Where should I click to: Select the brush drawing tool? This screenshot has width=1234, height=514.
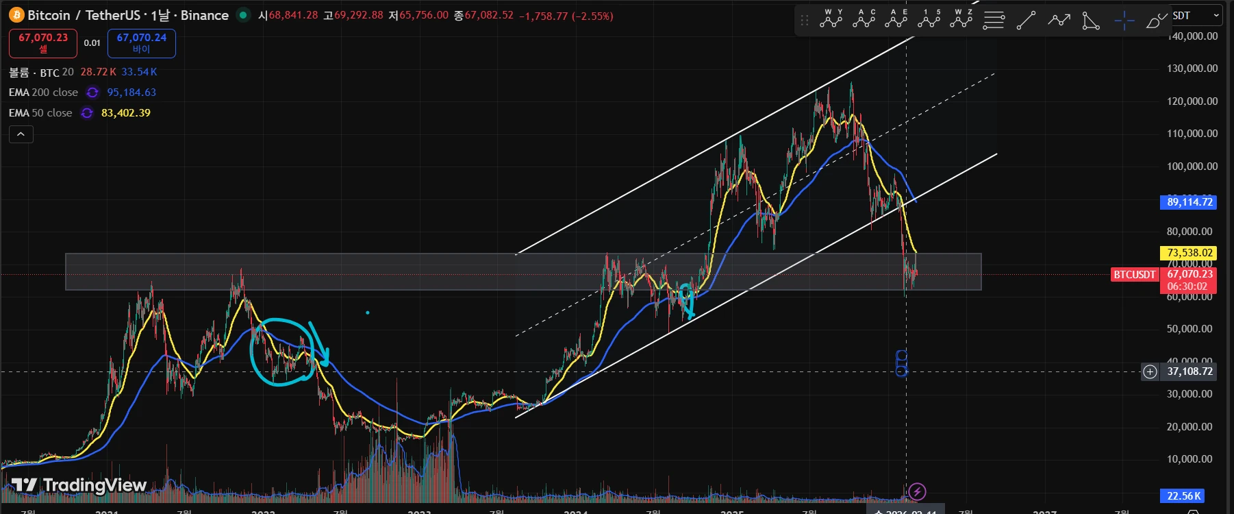click(x=1156, y=21)
